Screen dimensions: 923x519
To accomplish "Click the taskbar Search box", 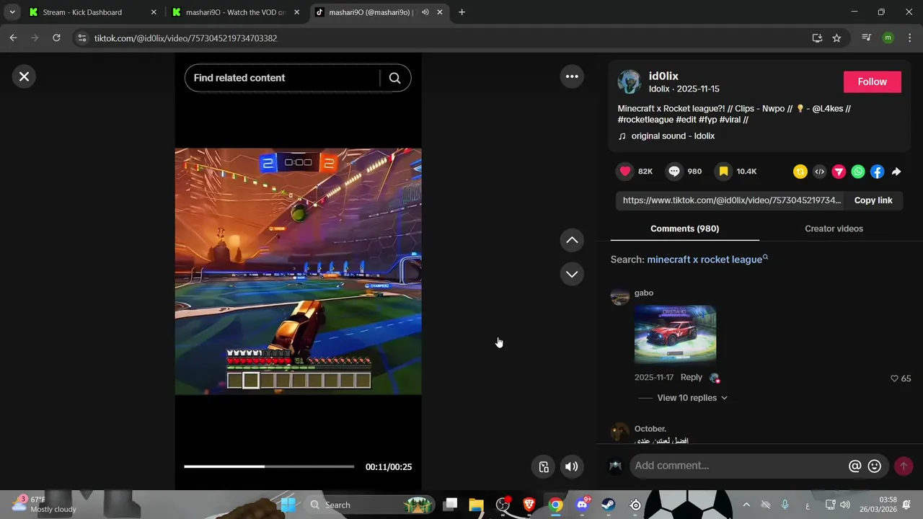I will 369,505.
